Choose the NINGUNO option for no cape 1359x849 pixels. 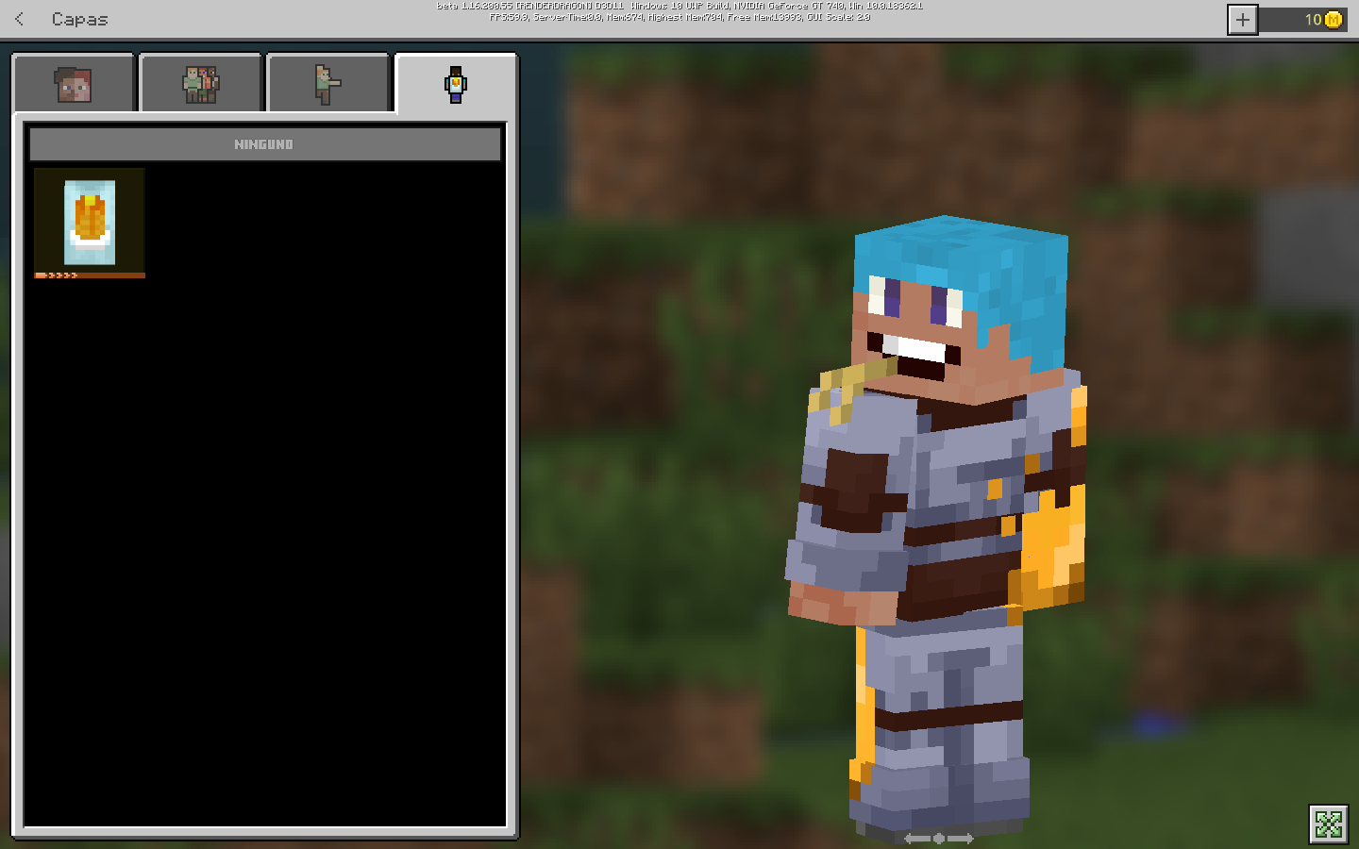click(x=264, y=144)
